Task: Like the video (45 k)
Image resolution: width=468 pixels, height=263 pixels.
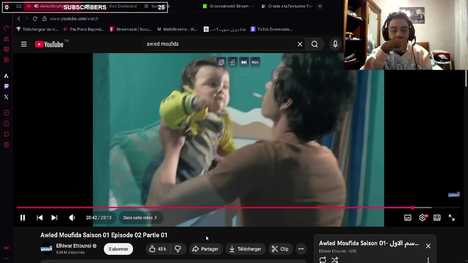Action: click(158, 249)
